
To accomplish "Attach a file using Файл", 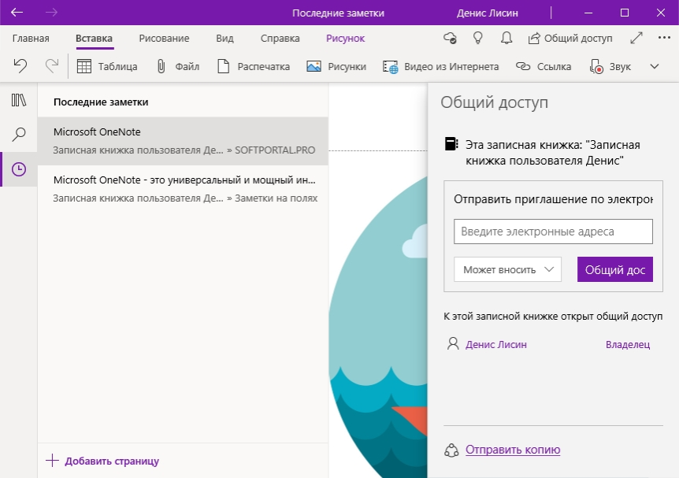I will click(177, 67).
